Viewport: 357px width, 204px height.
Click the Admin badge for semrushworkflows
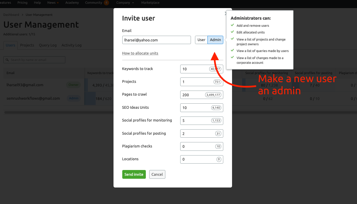(74, 98)
